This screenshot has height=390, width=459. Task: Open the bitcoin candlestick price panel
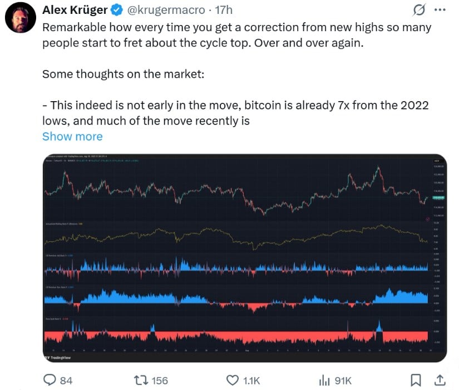coord(237,190)
